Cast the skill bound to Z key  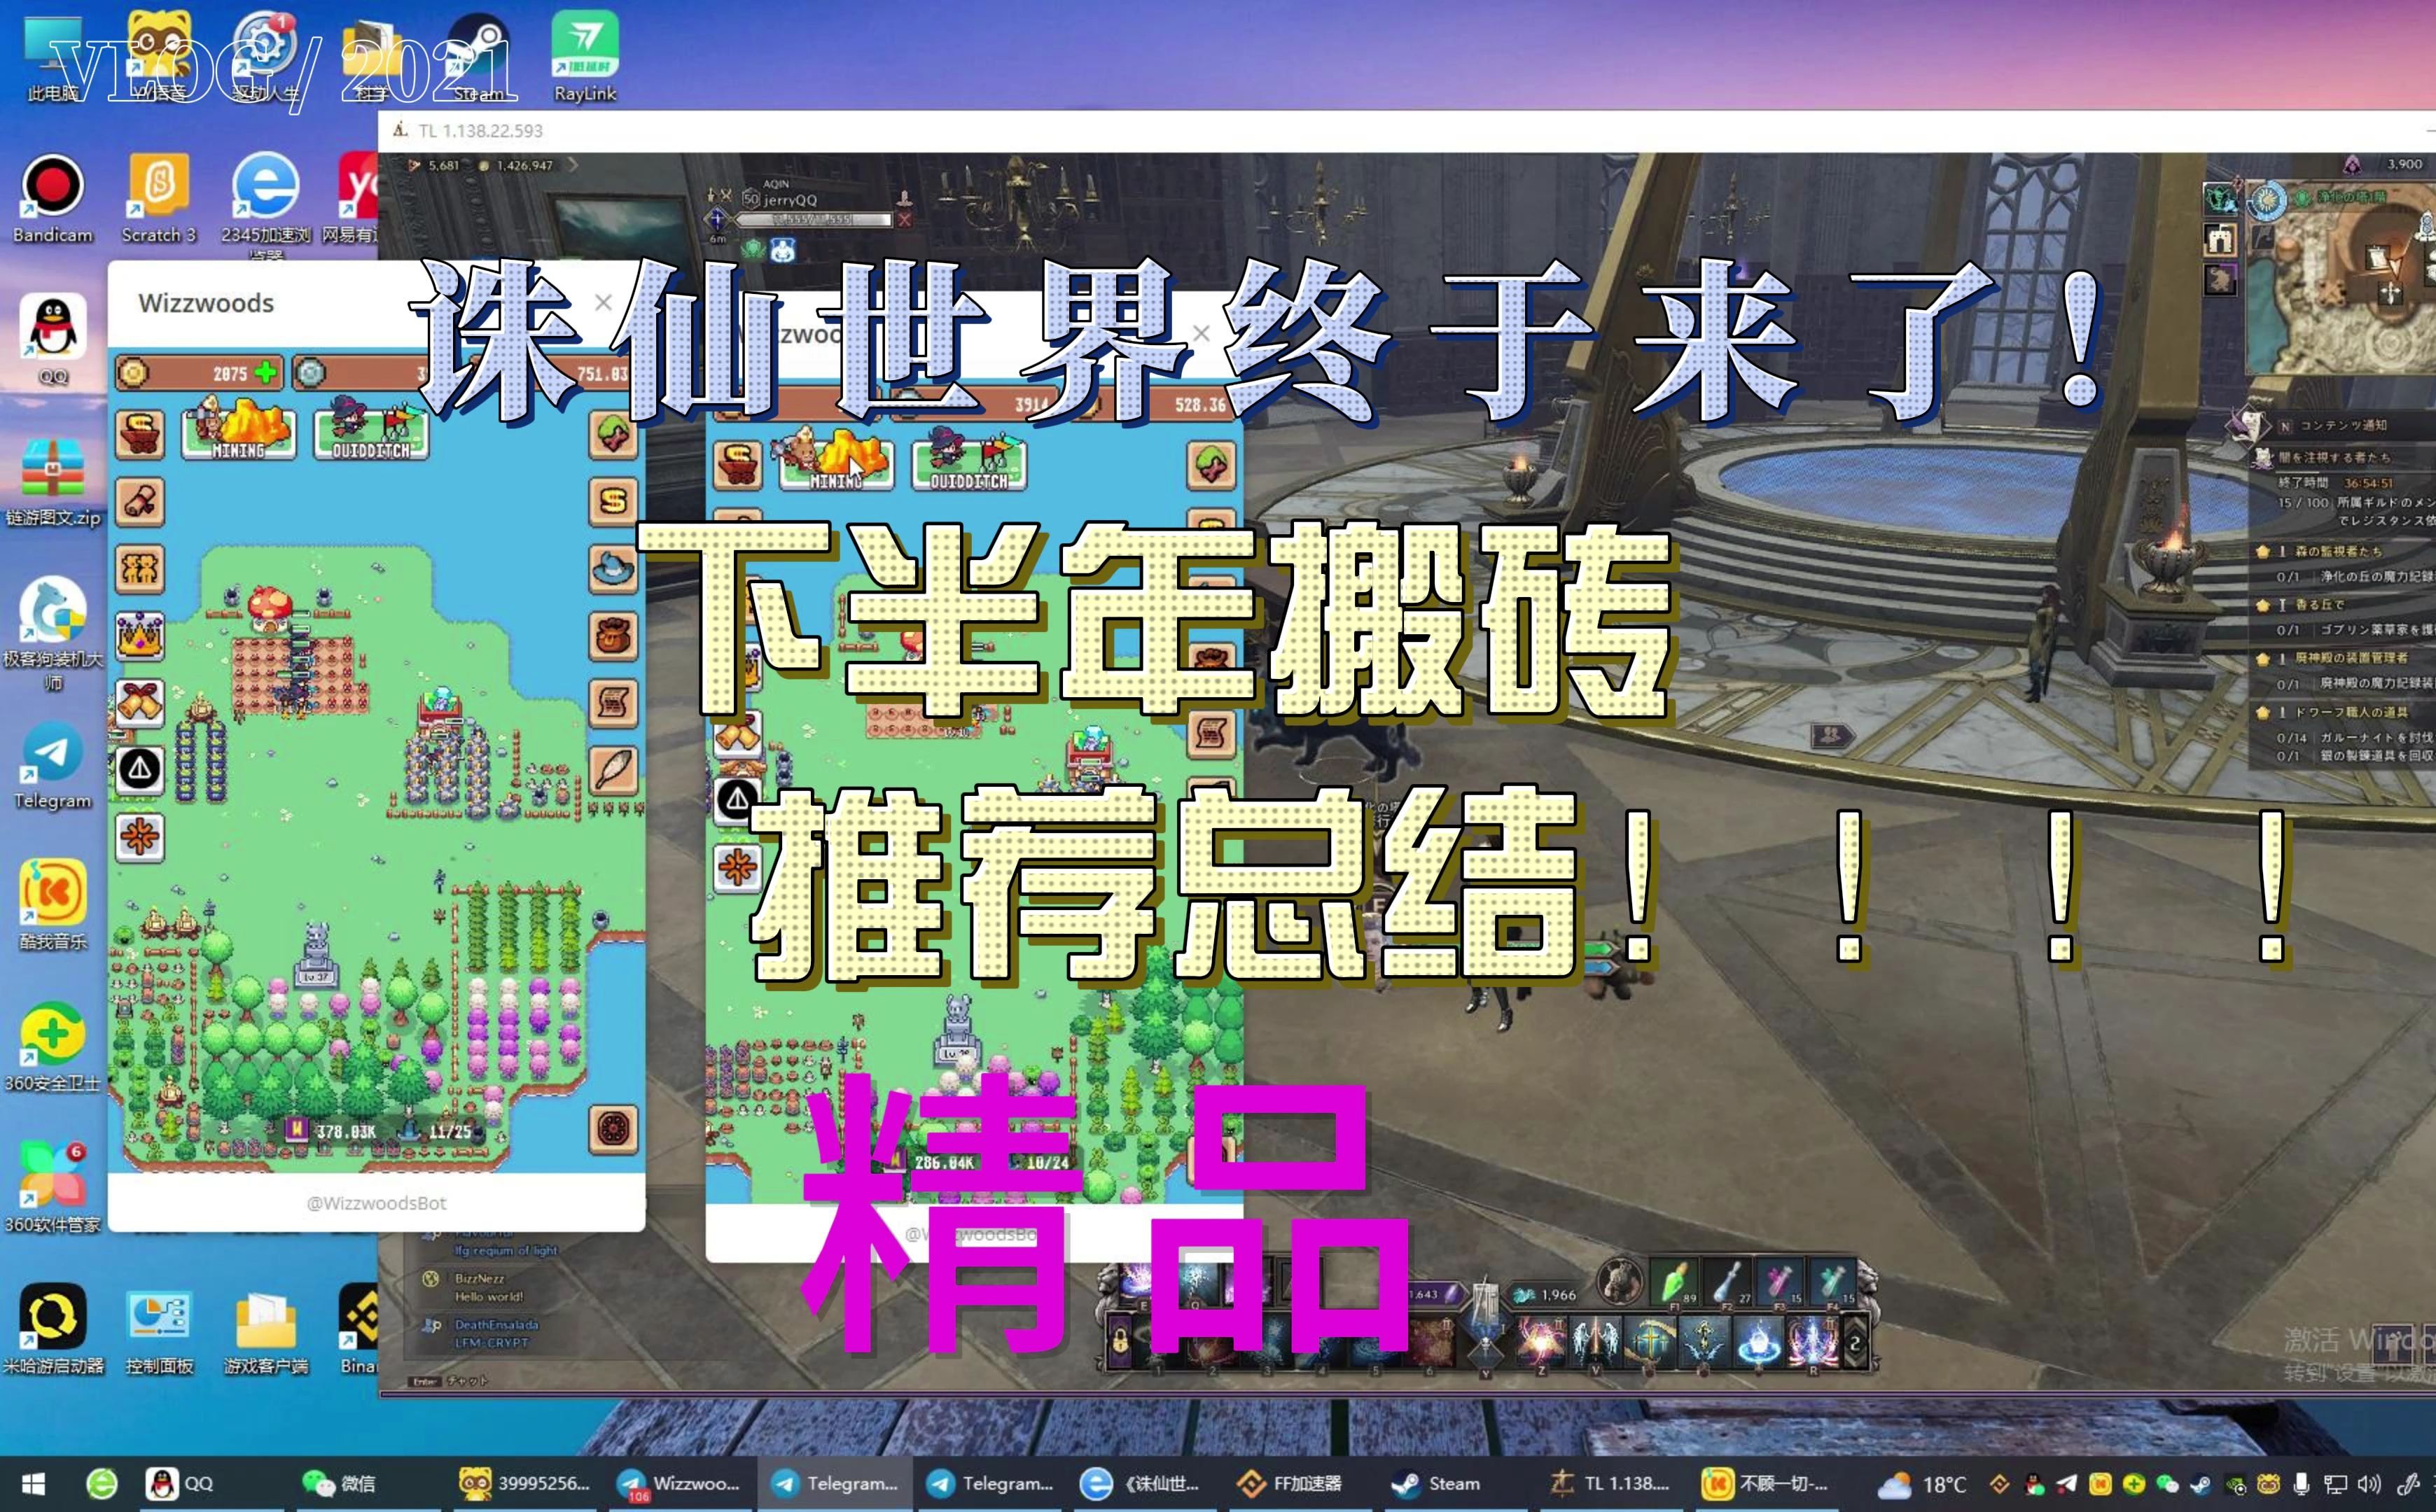pyautogui.click(x=1541, y=1342)
